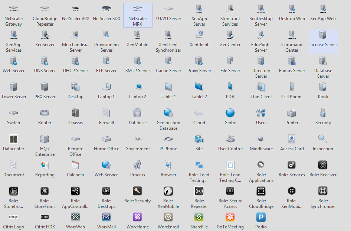Pick the XenDesktop Server shape
The width and height of the screenshot is (351, 231).
coord(261,8)
